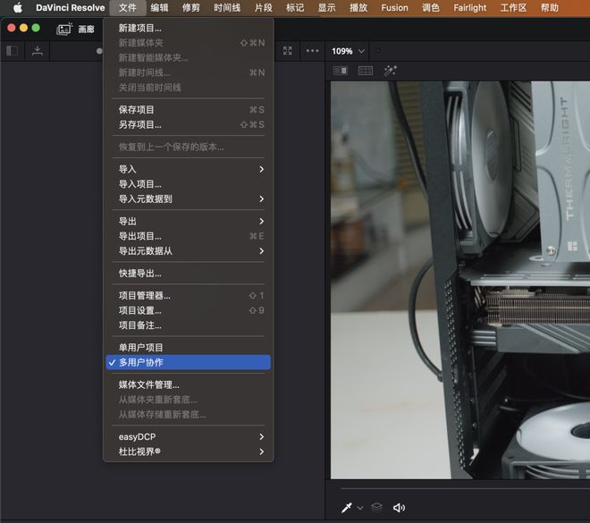
Task: Expand the easyDCP submenu
Action: (x=188, y=437)
